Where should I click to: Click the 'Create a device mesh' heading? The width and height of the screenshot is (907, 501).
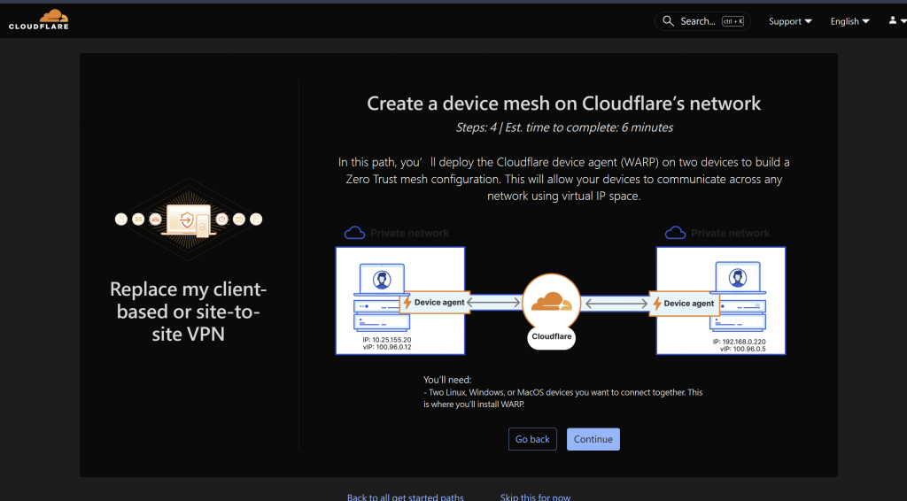(x=564, y=104)
